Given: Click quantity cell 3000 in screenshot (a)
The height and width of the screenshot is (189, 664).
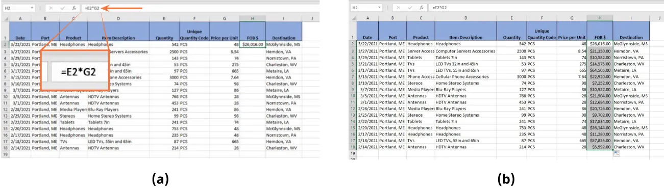Looking at the screenshot, I should 164,77.
